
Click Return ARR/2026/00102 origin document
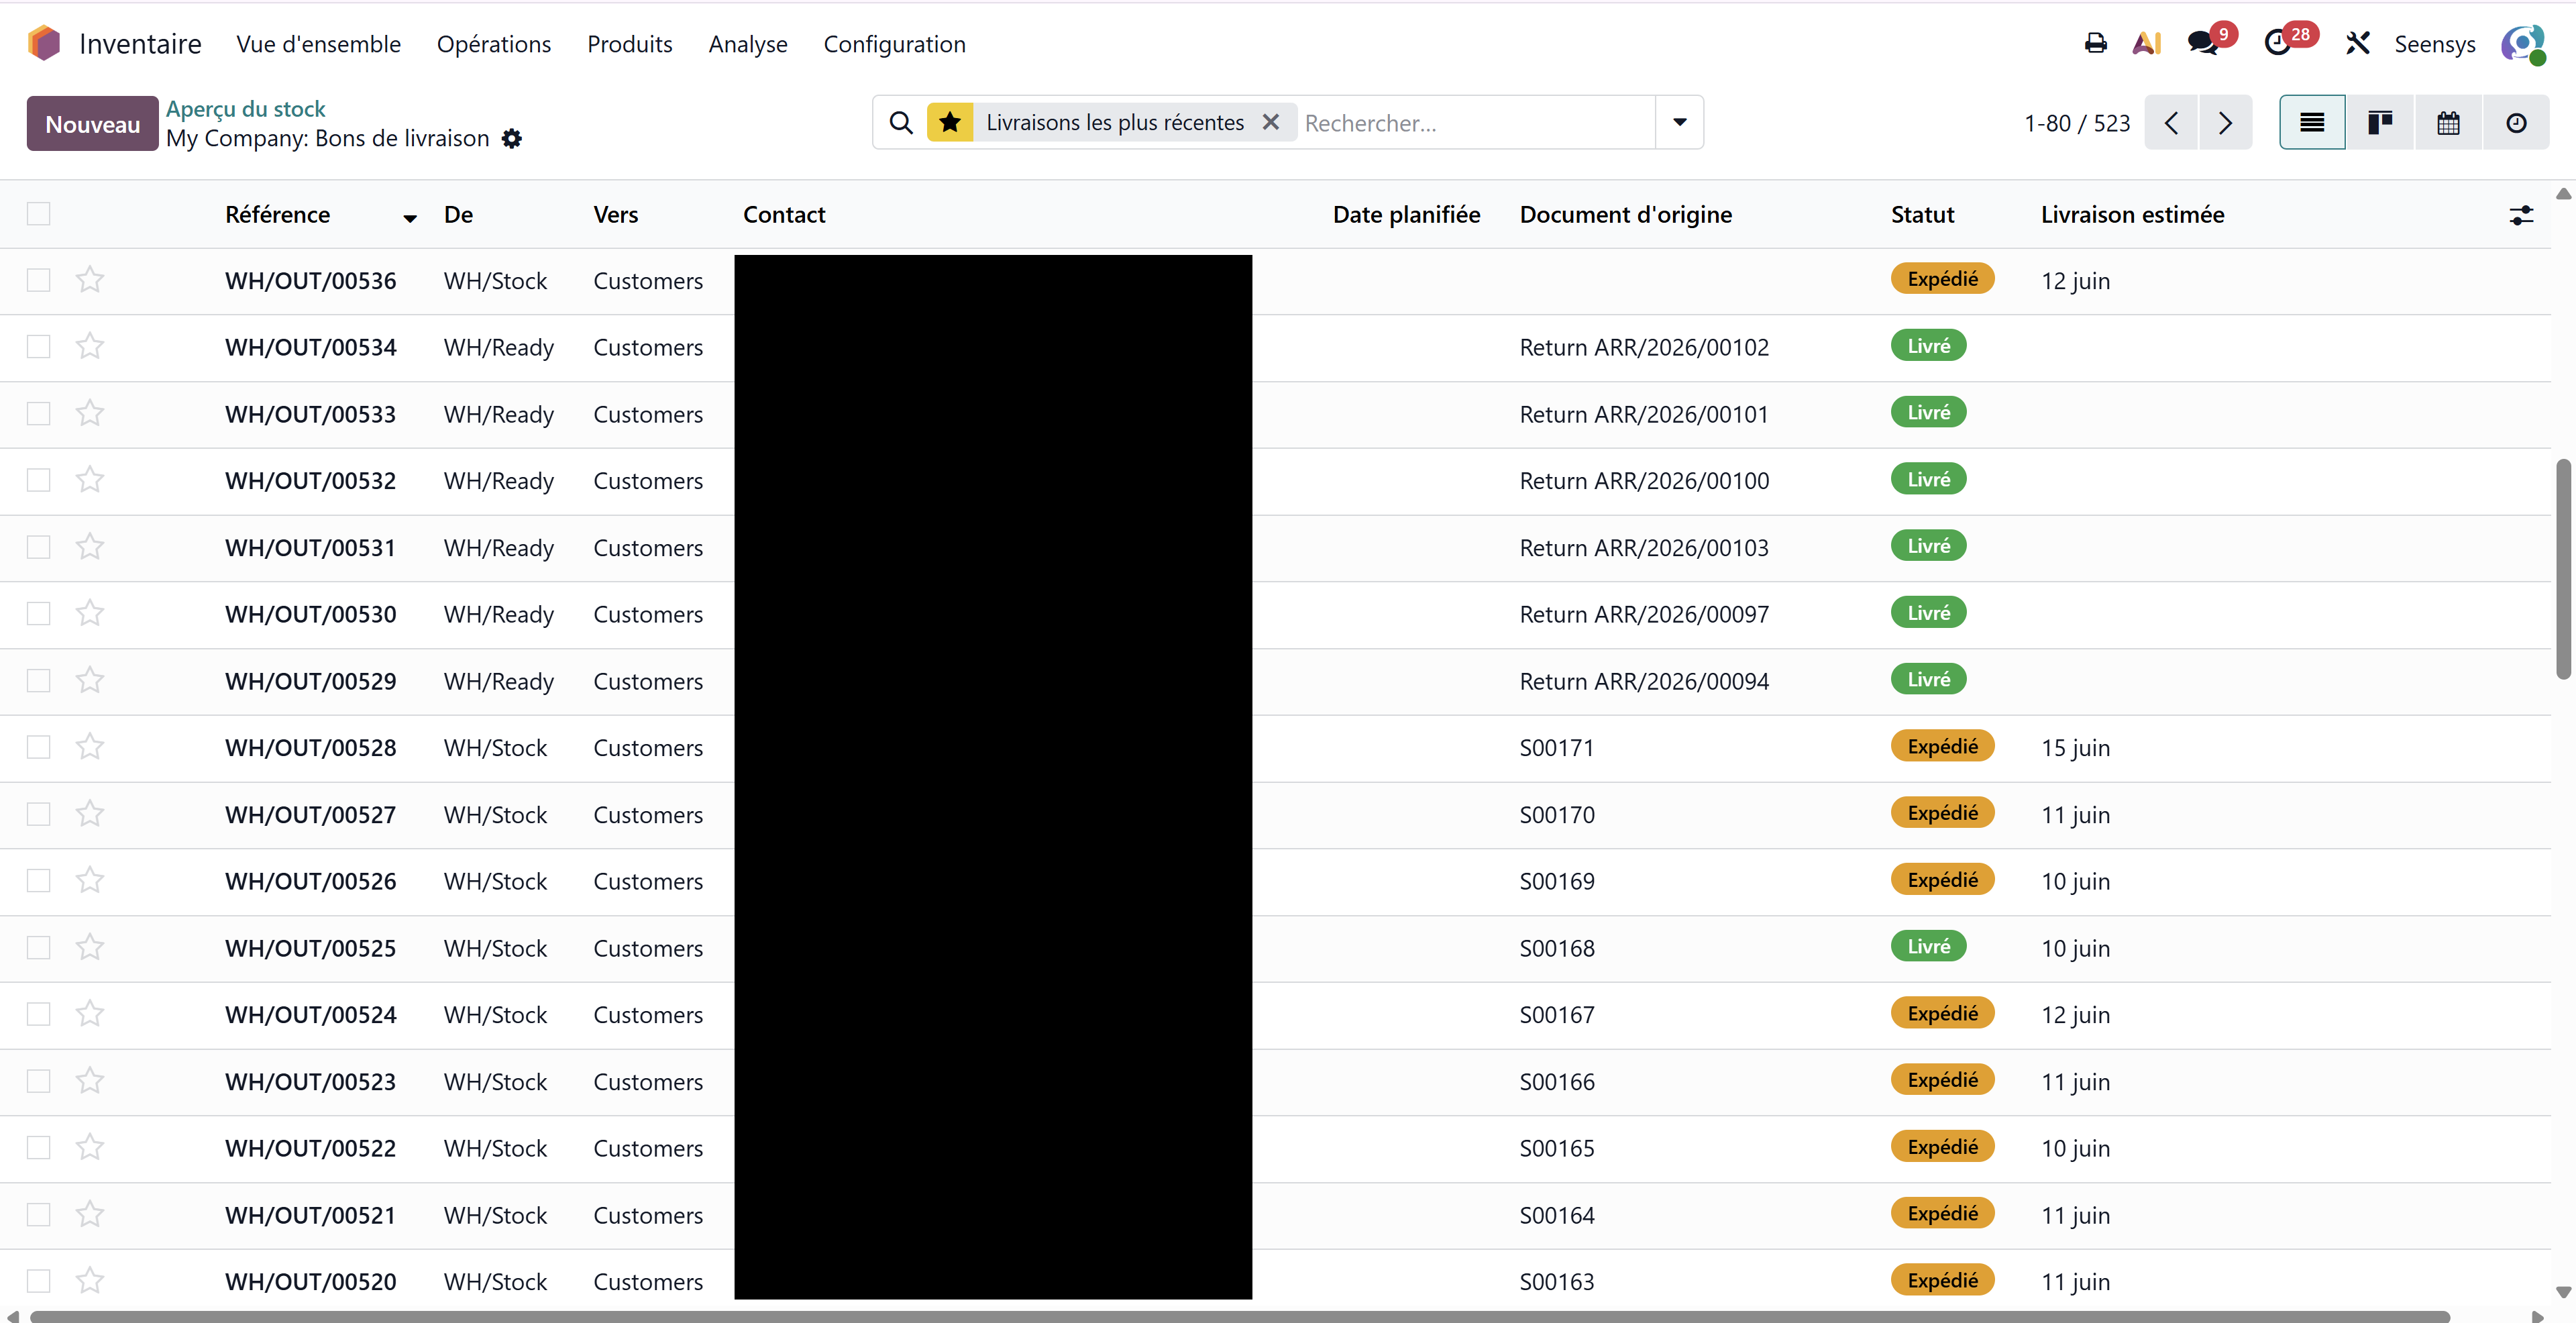click(1644, 347)
